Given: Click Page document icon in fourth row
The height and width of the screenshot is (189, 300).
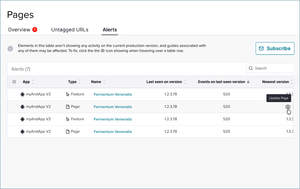Looking at the screenshot, I should (x=68, y=131).
